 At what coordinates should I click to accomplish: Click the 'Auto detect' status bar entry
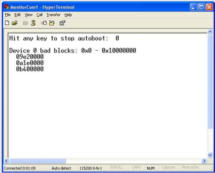[61, 168]
